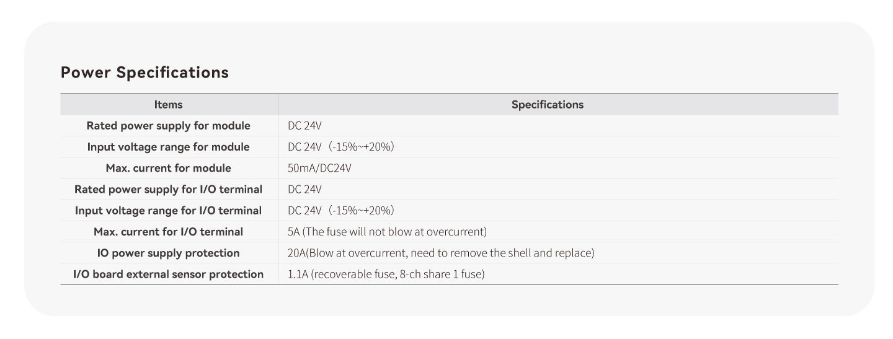893x339 pixels.
Task: Click the 50mA/DC24V value cell
Action: (x=320, y=168)
